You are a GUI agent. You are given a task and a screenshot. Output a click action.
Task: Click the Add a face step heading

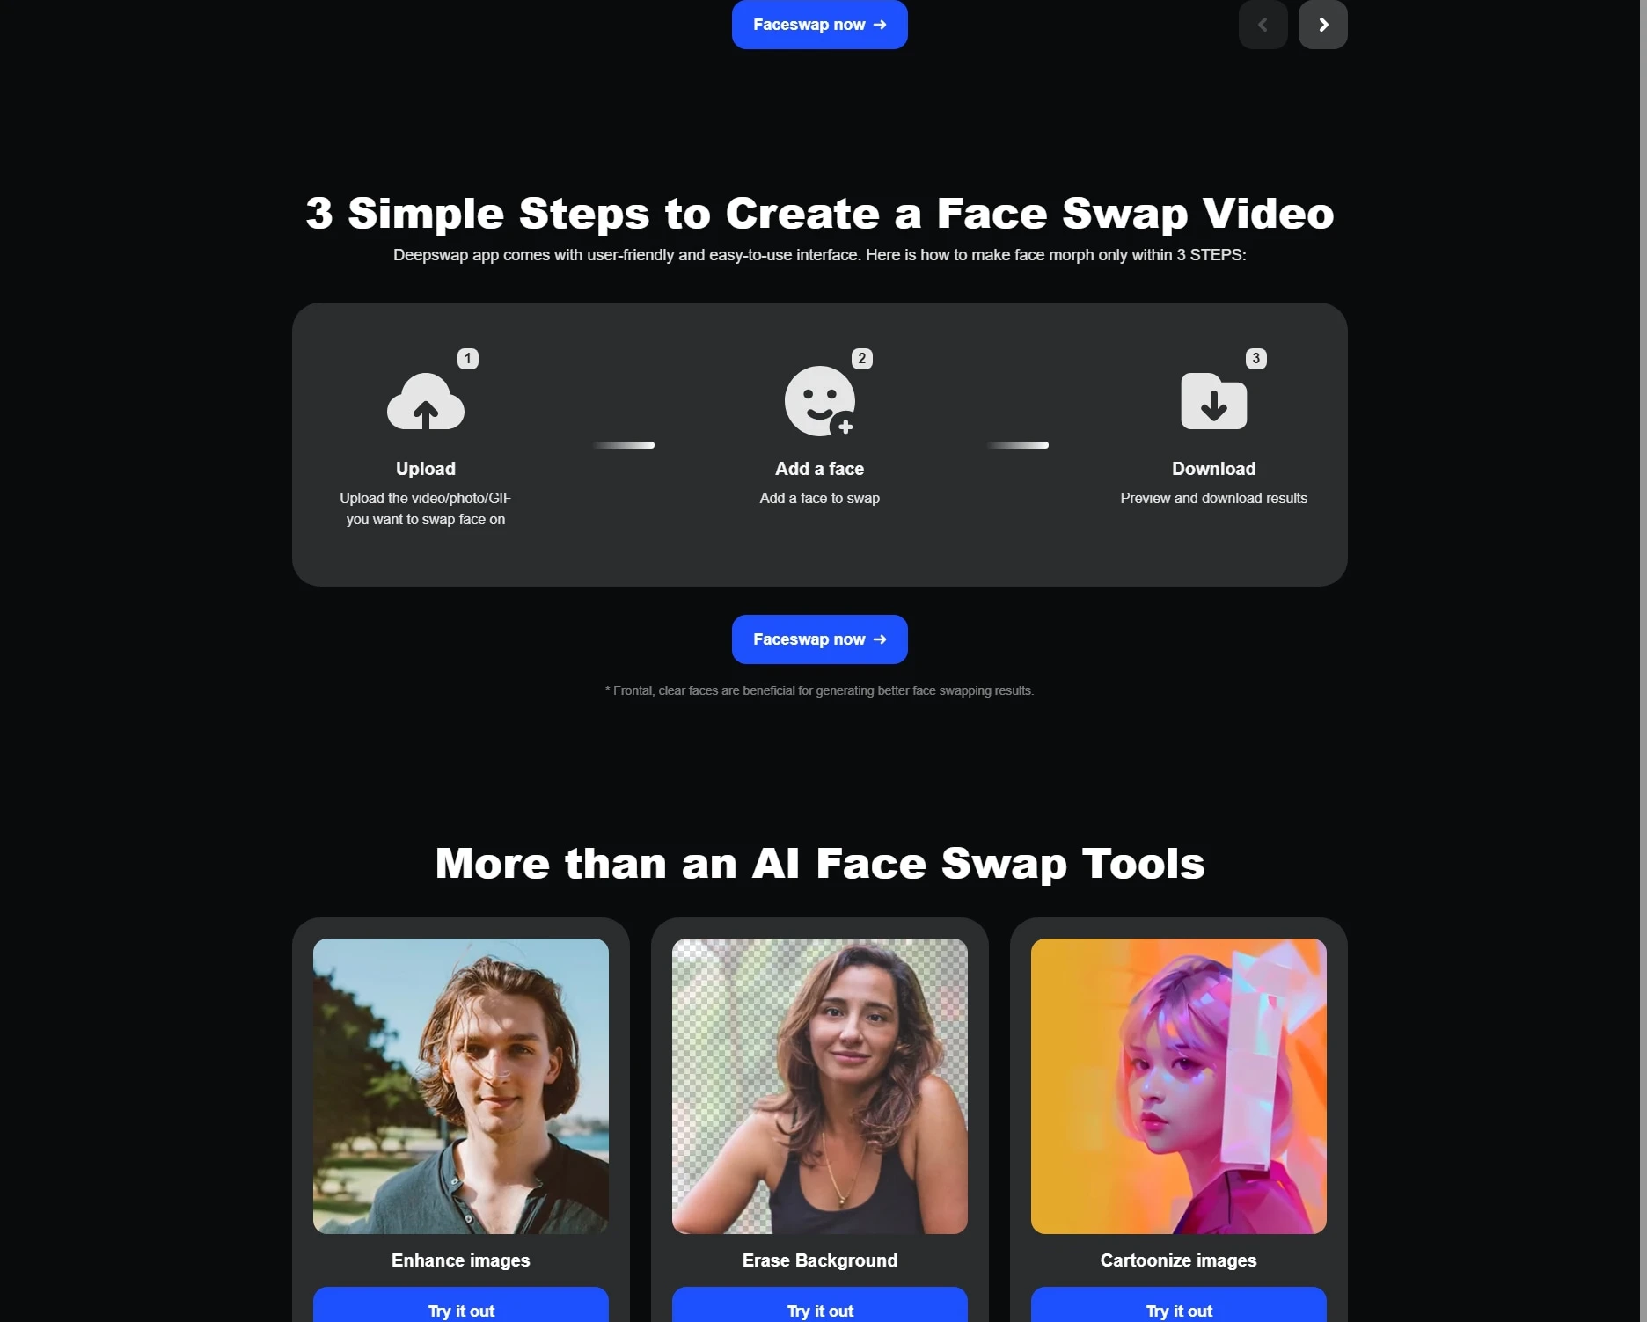[819, 469]
